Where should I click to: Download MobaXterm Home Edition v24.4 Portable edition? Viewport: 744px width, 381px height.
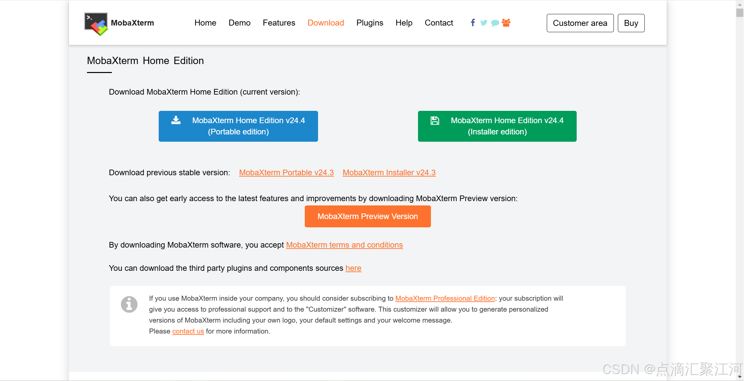pos(238,126)
